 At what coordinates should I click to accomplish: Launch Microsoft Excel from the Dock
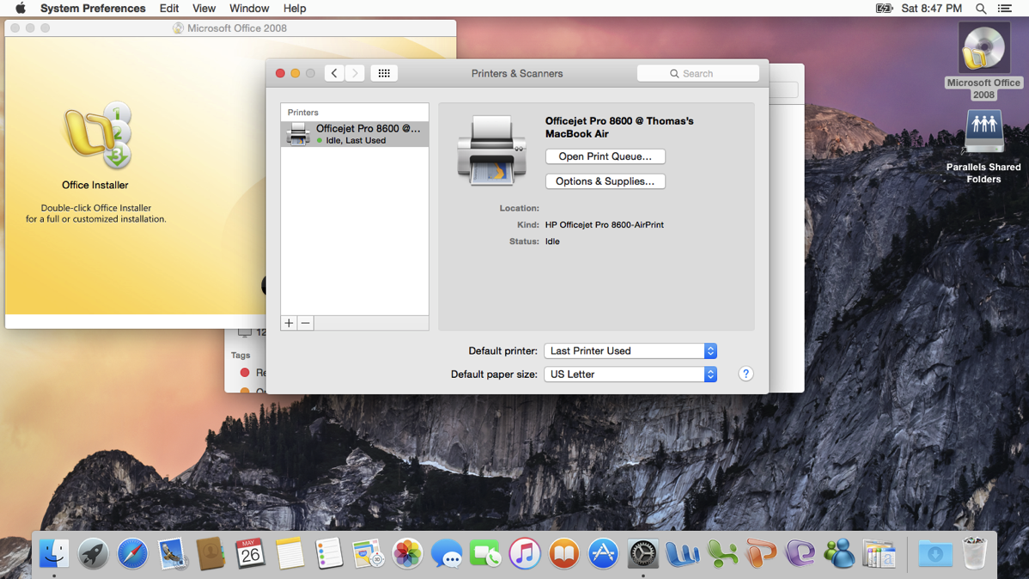722,553
